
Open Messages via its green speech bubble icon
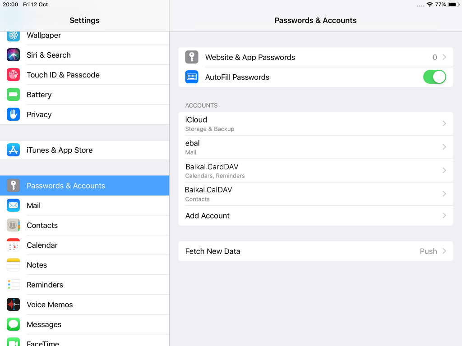click(13, 324)
